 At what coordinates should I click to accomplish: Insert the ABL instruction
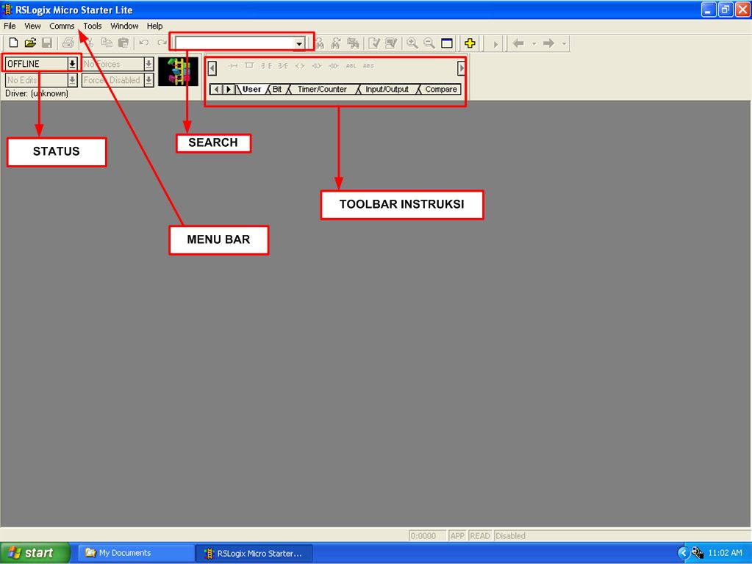pyautogui.click(x=351, y=66)
